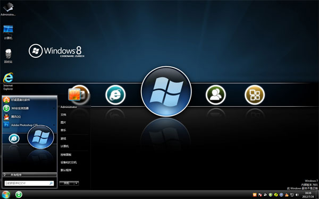Open the network tray icon
The width and height of the screenshot is (319, 199).
coord(292,195)
